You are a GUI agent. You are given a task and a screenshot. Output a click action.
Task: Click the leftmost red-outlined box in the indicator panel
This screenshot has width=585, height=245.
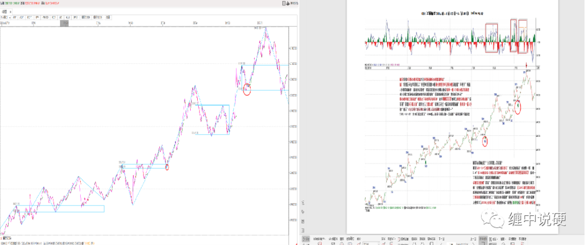(491, 38)
